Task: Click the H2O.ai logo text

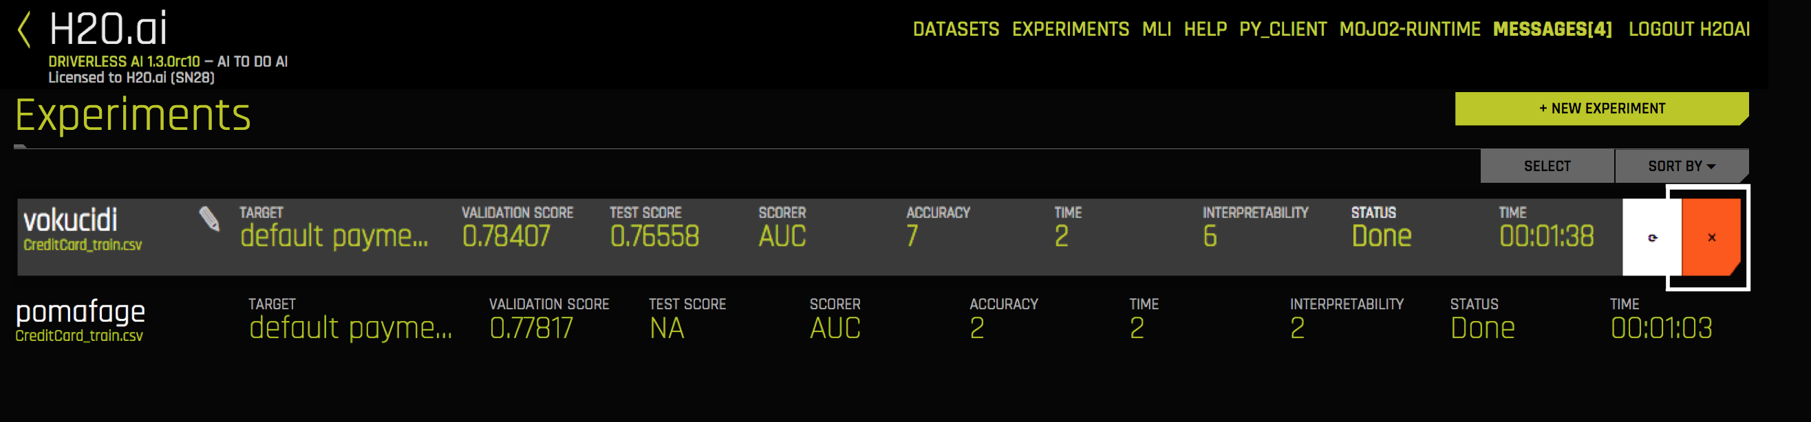Action: click(108, 30)
